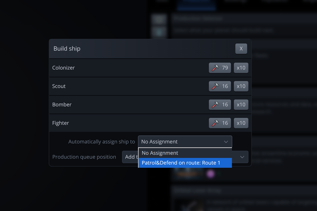The height and width of the screenshot is (211, 317).
Task: Select the Colonizer row label
Action: (x=63, y=68)
